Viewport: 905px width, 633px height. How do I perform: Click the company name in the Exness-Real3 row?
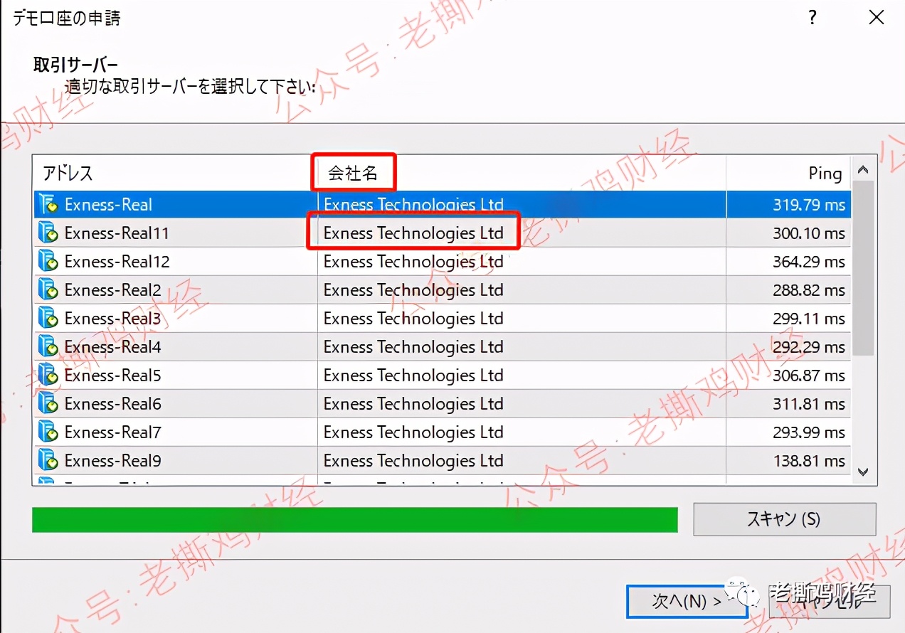tap(413, 319)
